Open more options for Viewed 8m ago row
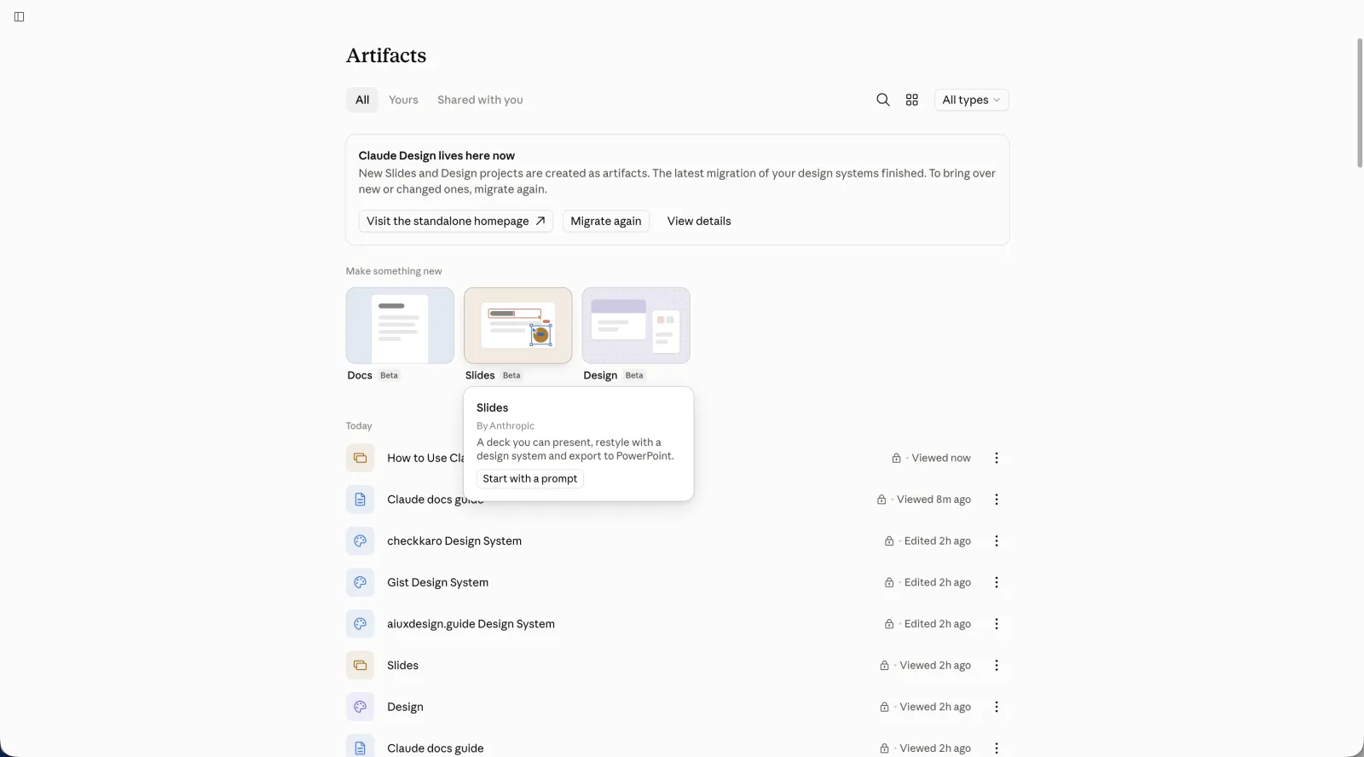The height and width of the screenshot is (757, 1364). click(x=997, y=500)
